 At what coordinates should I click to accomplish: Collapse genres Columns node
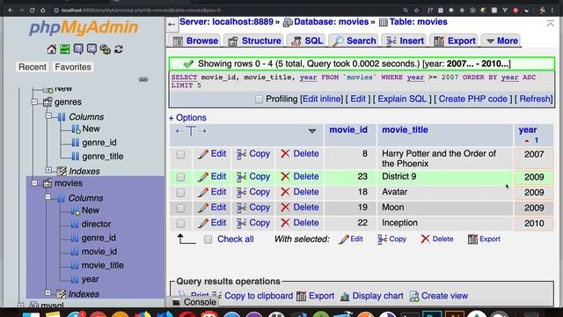pyautogui.click(x=49, y=115)
